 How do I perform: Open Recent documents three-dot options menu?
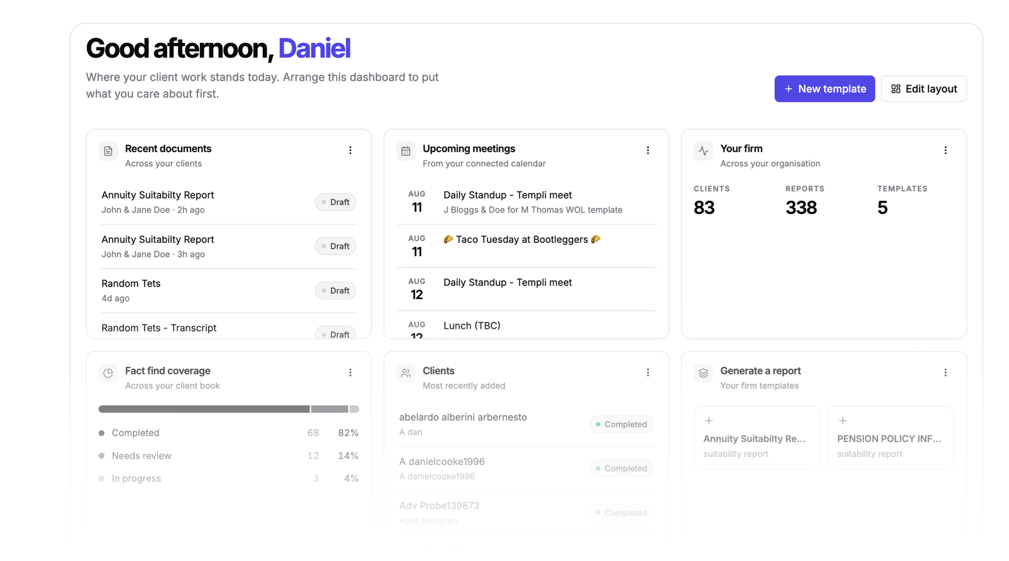click(350, 150)
